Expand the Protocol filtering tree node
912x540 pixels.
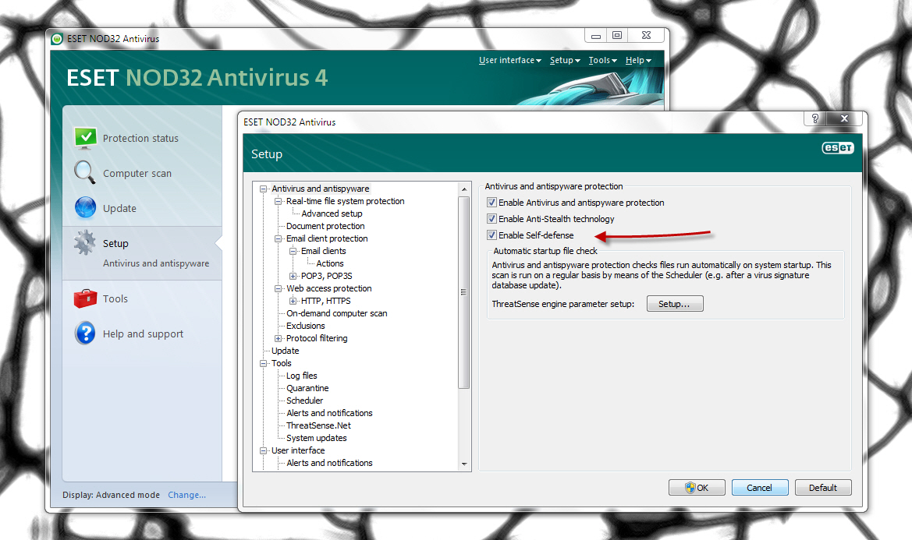[278, 338]
